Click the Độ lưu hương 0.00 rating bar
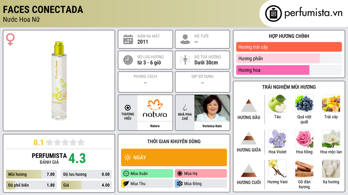 tap(86, 174)
